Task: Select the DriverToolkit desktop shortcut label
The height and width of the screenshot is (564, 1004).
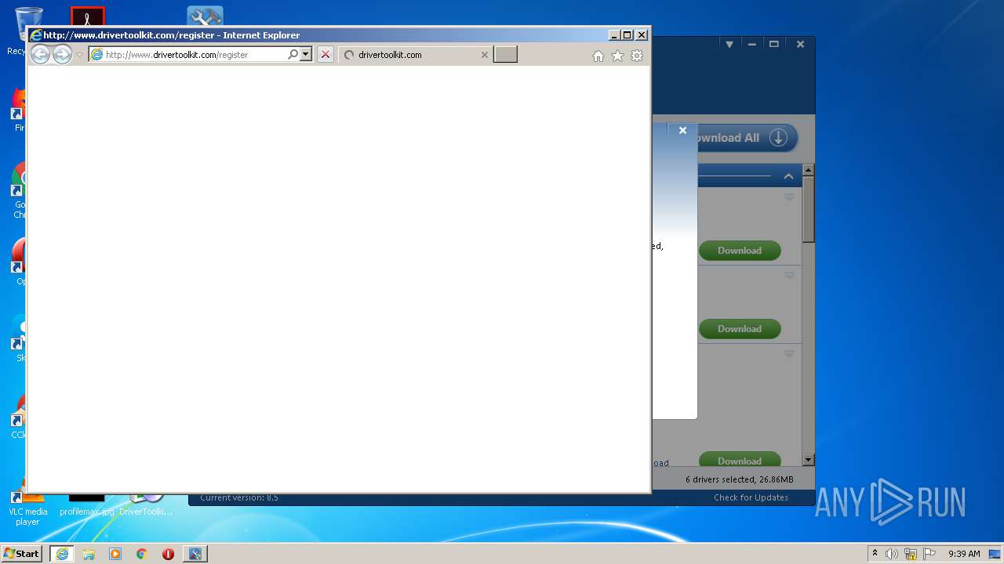Action: coord(146,512)
